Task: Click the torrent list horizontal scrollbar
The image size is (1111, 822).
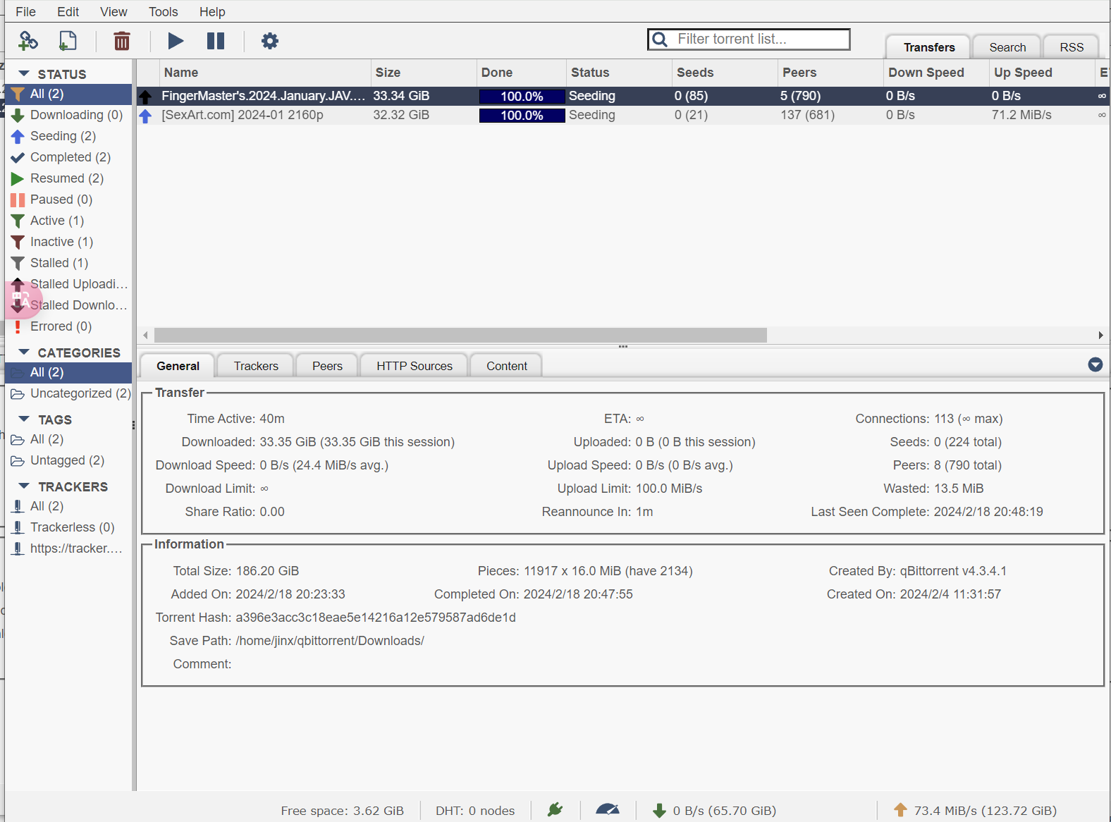Action: [460, 335]
